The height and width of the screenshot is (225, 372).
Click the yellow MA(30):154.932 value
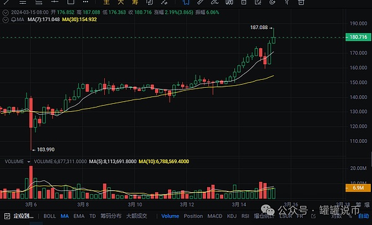coord(79,20)
